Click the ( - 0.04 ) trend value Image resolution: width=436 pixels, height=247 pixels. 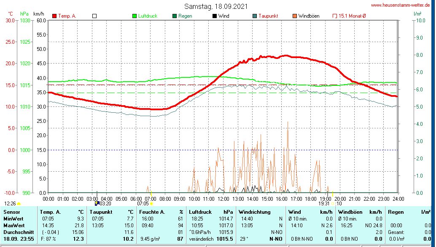(50, 232)
